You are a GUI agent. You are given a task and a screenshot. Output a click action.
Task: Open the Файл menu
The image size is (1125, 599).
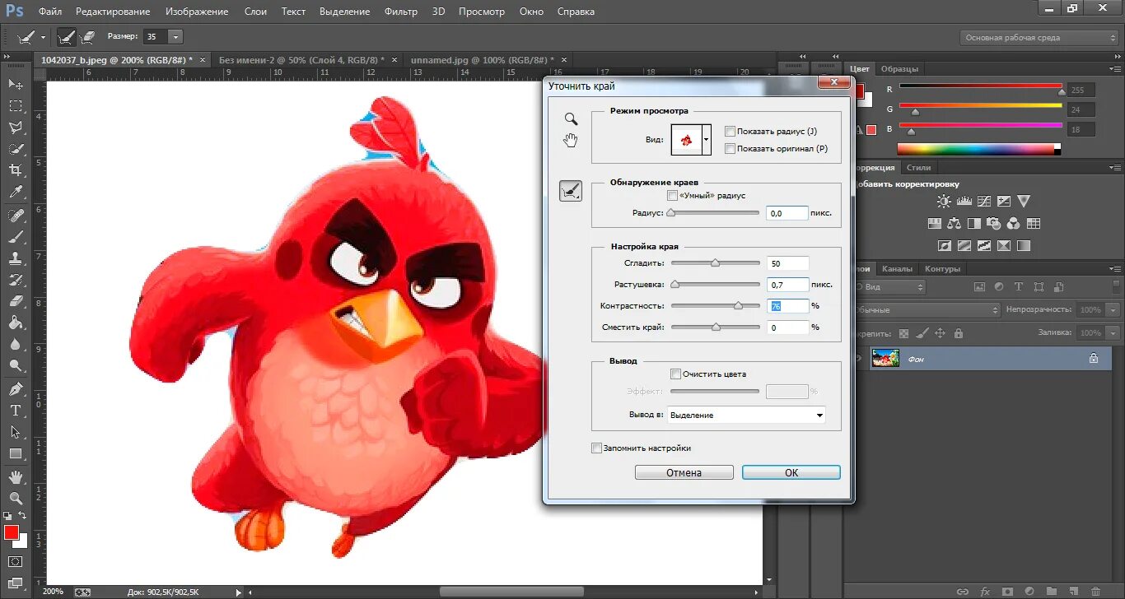pyautogui.click(x=49, y=12)
